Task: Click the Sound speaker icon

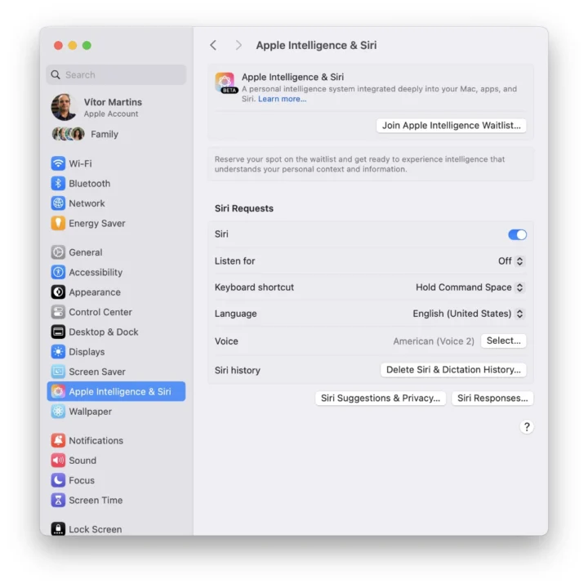Action: pos(58,460)
